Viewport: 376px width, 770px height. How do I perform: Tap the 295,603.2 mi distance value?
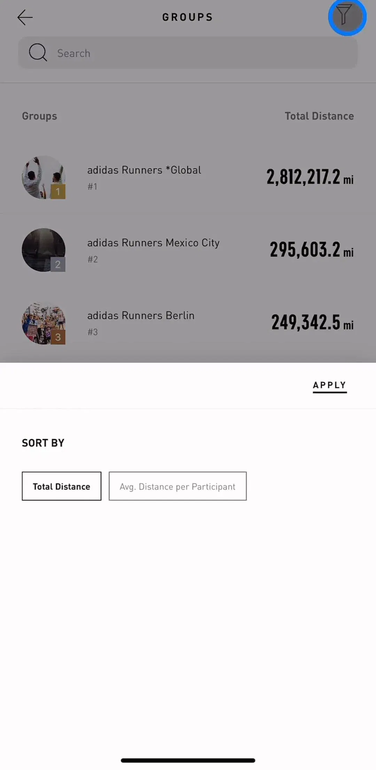pos(312,250)
